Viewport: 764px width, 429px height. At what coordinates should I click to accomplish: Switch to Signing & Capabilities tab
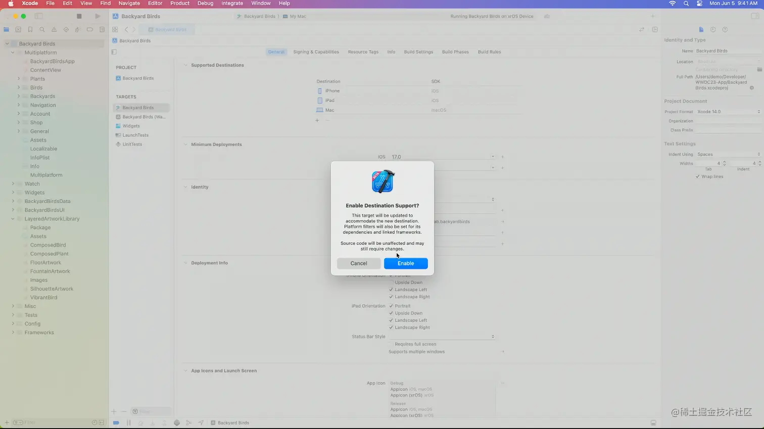click(x=316, y=52)
